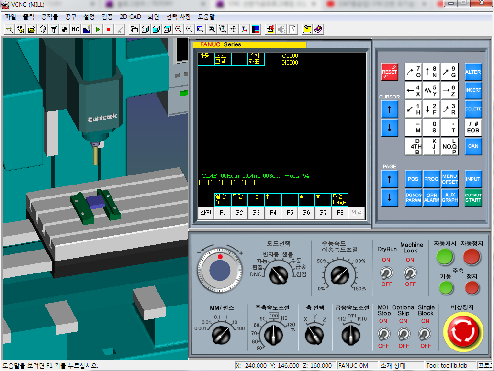This screenshot has width=494, height=371.
Task: Click the 이송속도조절 feed override knob
Action: 340,275
